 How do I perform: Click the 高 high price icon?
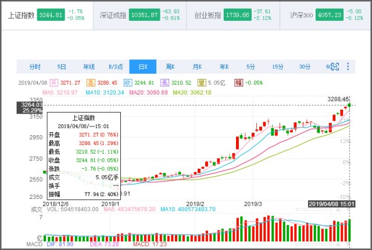point(91,82)
